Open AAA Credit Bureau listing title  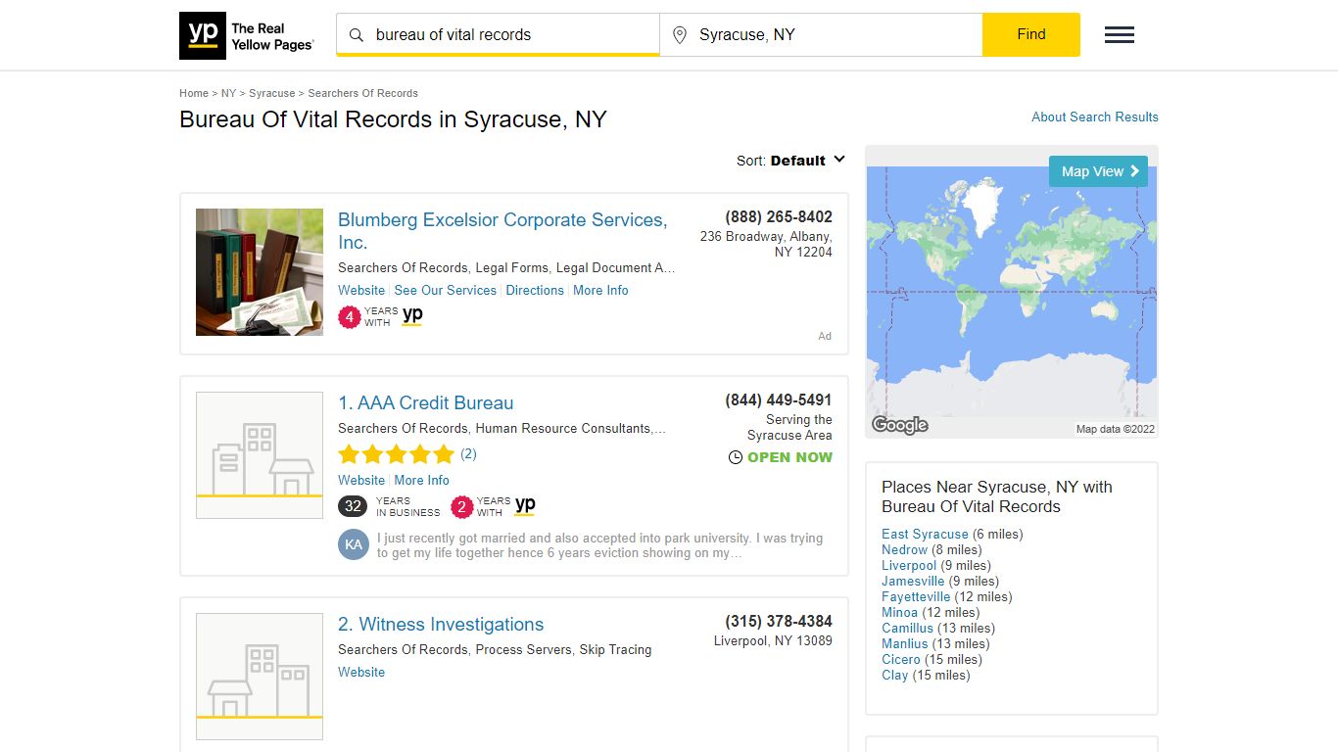click(425, 402)
